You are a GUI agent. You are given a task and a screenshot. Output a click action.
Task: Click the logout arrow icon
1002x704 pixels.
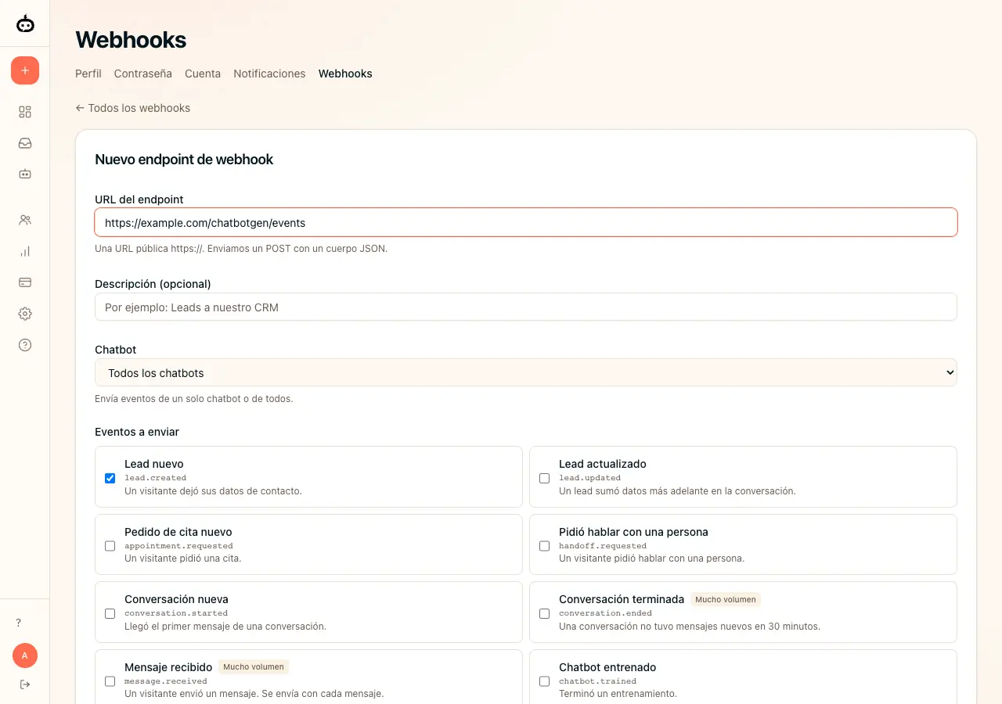[x=25, y=684]
